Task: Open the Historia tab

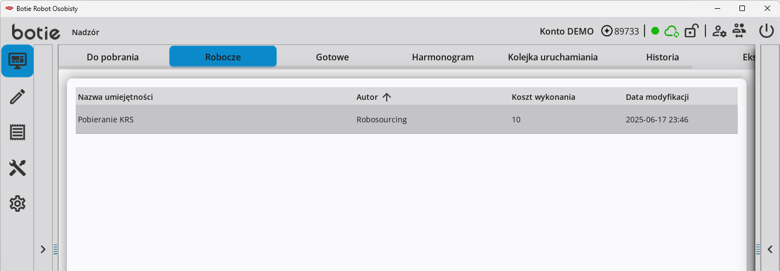Action: tap(663, 57)
